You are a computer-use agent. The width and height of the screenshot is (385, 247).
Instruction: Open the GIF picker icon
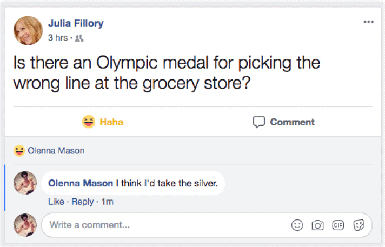pyautogui.click(x=338, y=225)
